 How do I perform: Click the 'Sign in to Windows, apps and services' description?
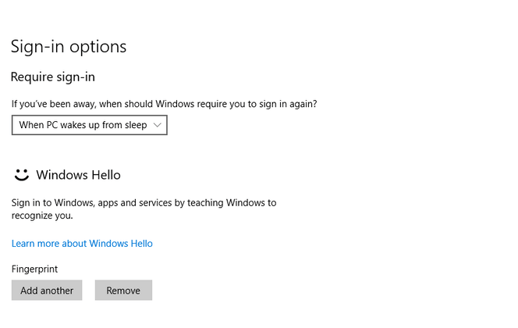(x=144, y=209)
